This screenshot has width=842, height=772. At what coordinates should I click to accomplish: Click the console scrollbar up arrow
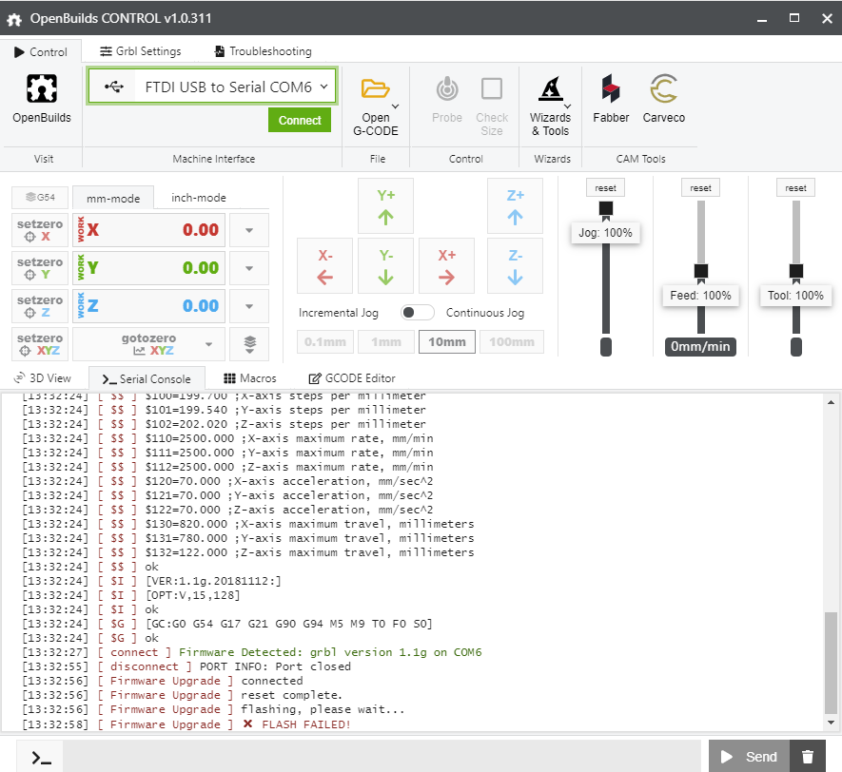(x=831, y=402)
